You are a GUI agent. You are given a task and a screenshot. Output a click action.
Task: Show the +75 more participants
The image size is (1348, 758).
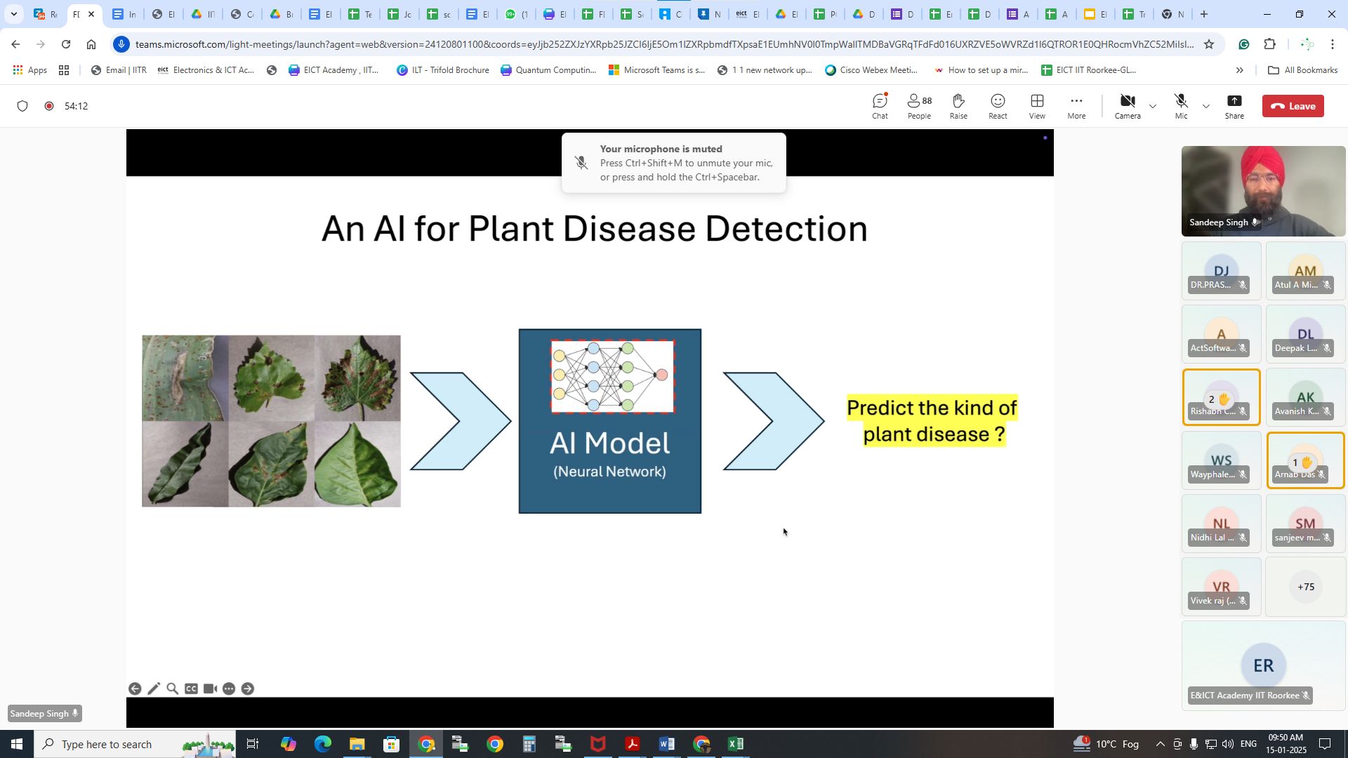[x=1305, y=587]
